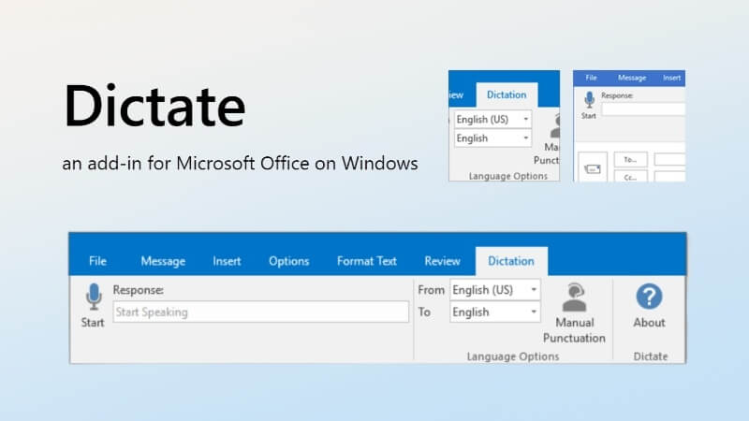Click the Start Speaking response field
Viewport: 749px width, 421px height.
click(261, 312)
